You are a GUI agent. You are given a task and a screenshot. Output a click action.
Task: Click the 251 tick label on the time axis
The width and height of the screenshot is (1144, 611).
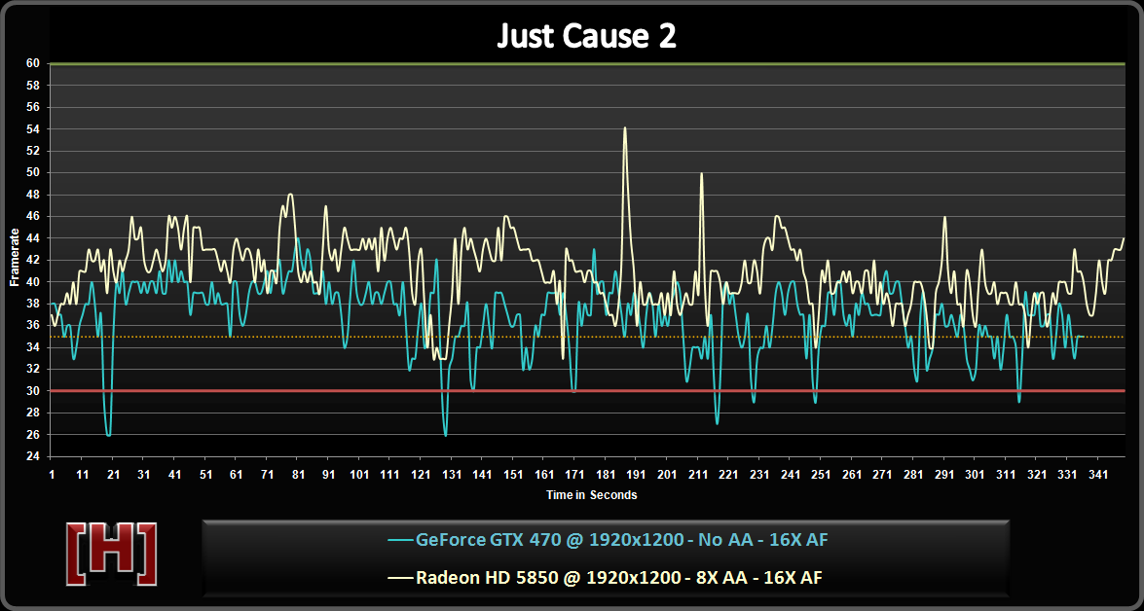[x=821, y=475]
